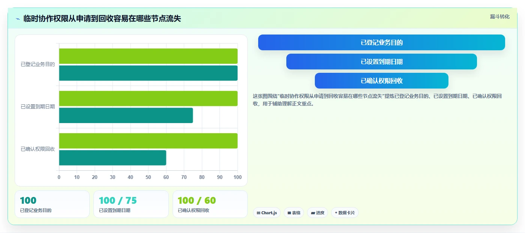Click the 进度 tag chip
This screenshot has height=233, width=525.
[x=317, y=213]
